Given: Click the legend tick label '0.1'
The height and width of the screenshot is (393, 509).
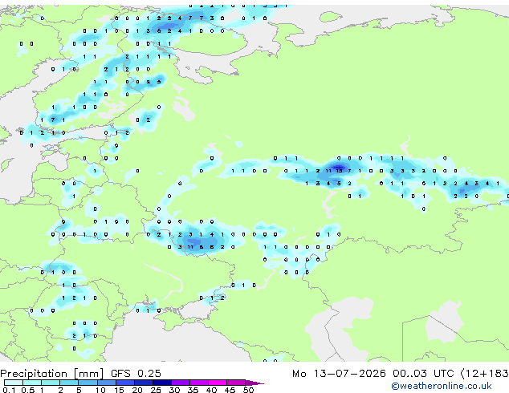Looking at the screenshot, I should click(x=9, y=390).
